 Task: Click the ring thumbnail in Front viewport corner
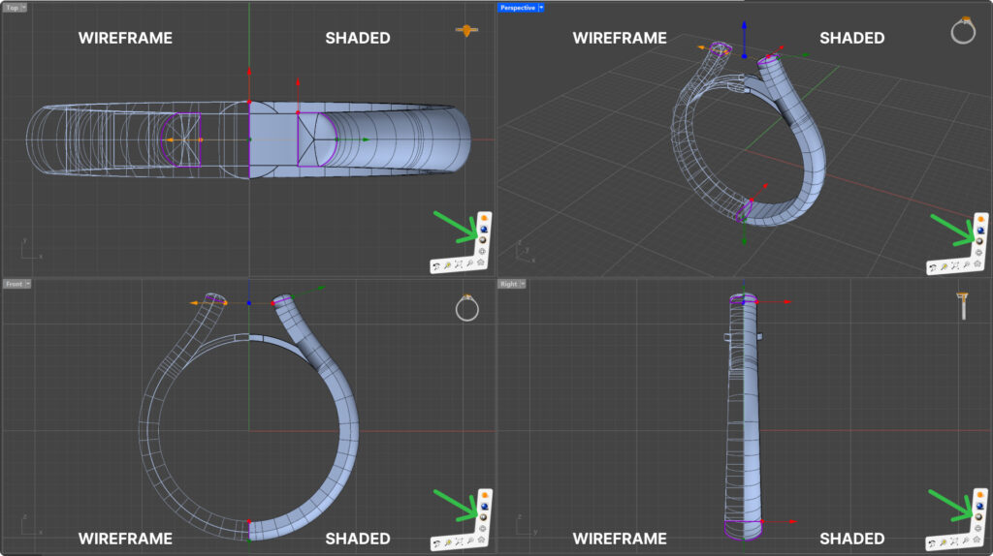click(466, 308)
